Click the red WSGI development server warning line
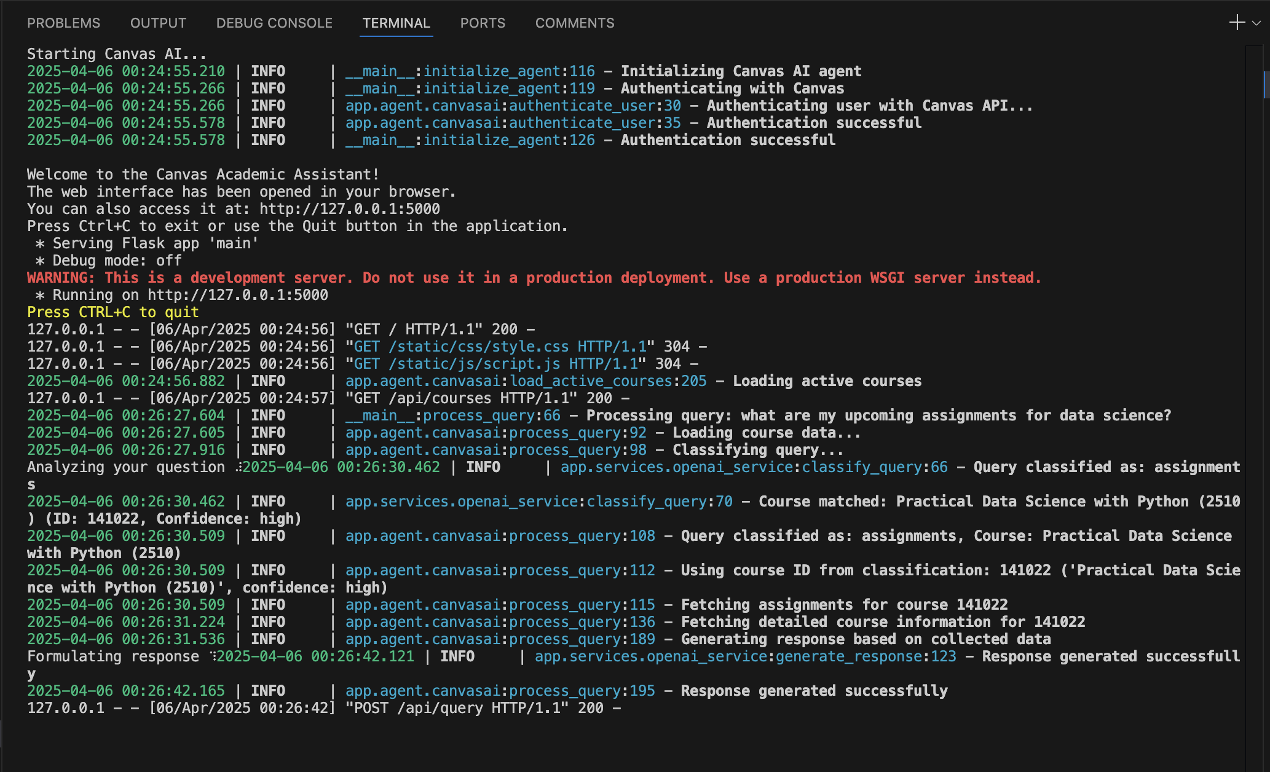The width and height of the screenshot is (1270, 772). tap(534, 278)
